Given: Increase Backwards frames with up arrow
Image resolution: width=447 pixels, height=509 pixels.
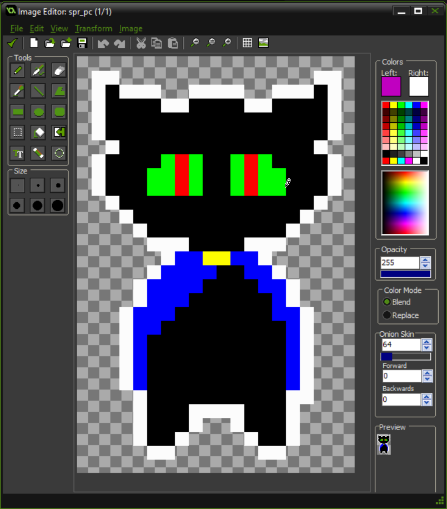Looking at the screenshot, I should pyautogui.click(x=427, y=397).
